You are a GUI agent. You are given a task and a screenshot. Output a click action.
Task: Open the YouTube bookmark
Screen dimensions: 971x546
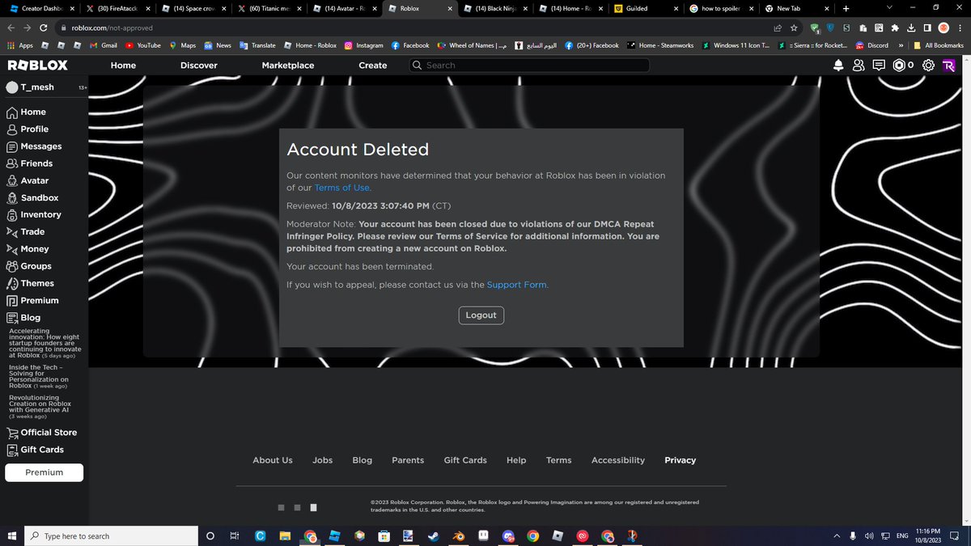(142, 45)
